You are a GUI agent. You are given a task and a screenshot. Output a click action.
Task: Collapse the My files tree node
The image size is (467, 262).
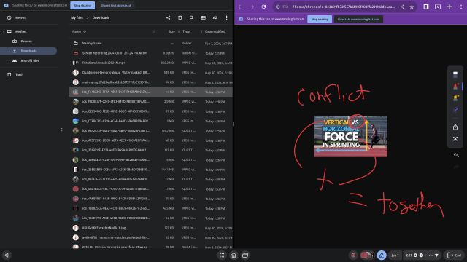[x=4, y=31]
